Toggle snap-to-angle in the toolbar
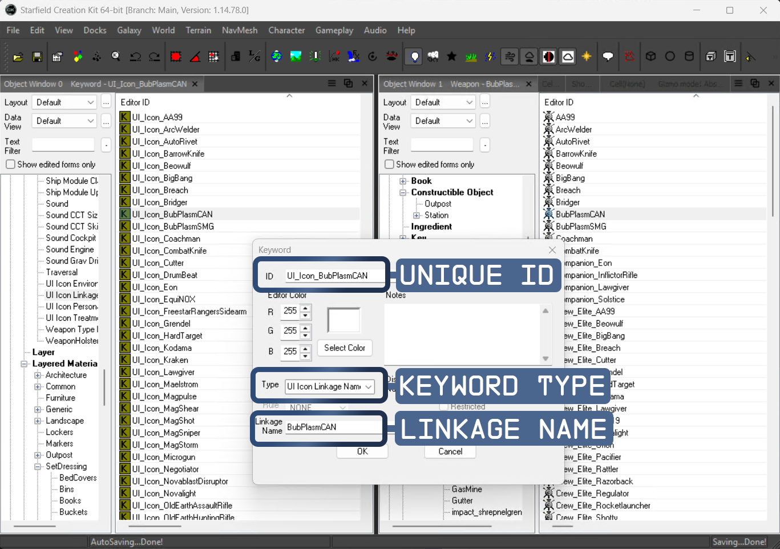Screen dimensions: 780x549 tap(195, 56)
